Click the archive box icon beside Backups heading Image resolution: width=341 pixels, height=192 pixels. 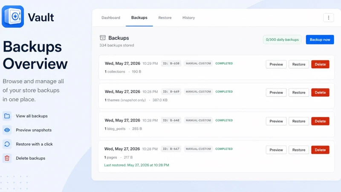tap(103, 38)
